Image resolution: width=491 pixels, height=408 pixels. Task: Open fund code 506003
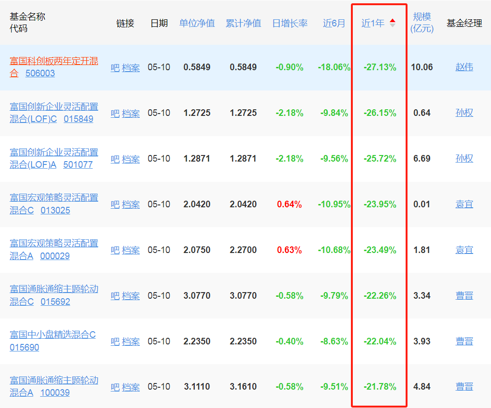tap(40, 73)
